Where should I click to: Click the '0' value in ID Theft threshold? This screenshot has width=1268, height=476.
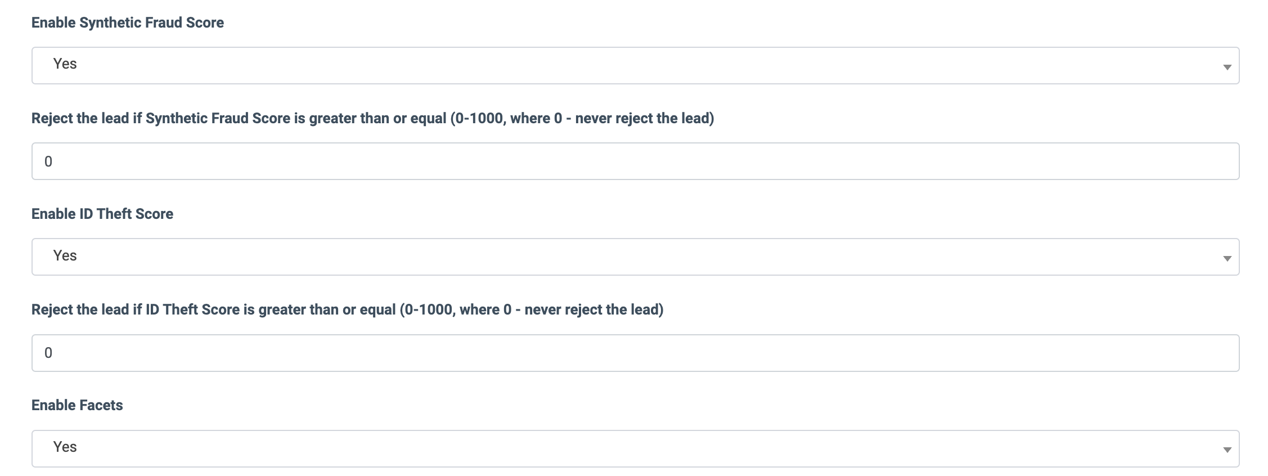(x=48, y=353)
